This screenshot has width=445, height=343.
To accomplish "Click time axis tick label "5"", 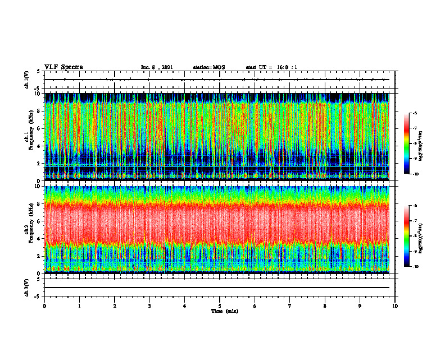I will coord(220,306).
